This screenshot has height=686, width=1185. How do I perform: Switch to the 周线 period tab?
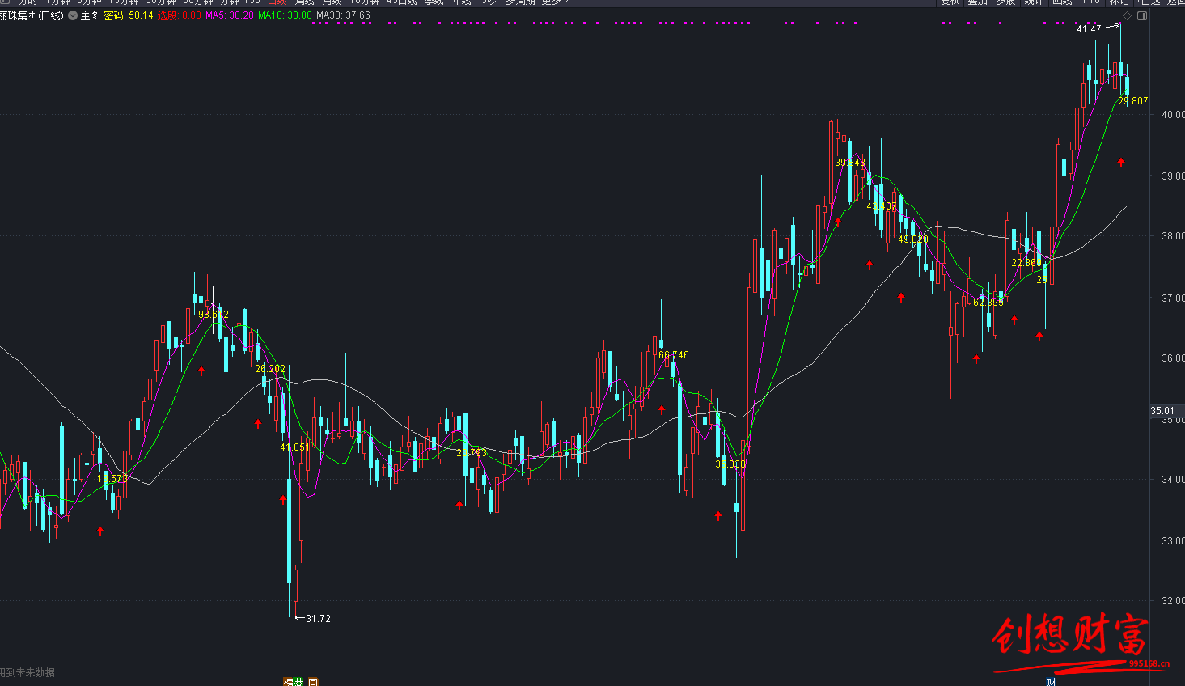click(304, 2)
